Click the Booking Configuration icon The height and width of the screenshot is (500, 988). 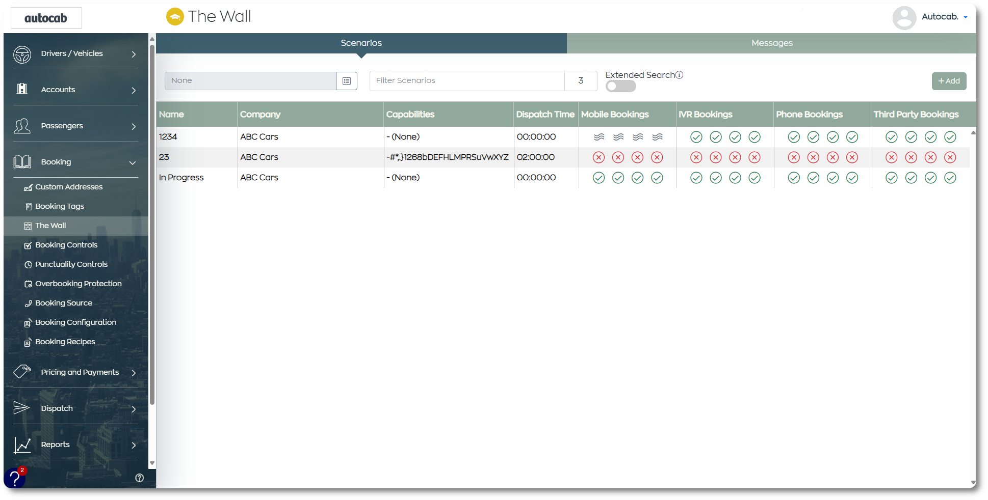tap(28, 323)
